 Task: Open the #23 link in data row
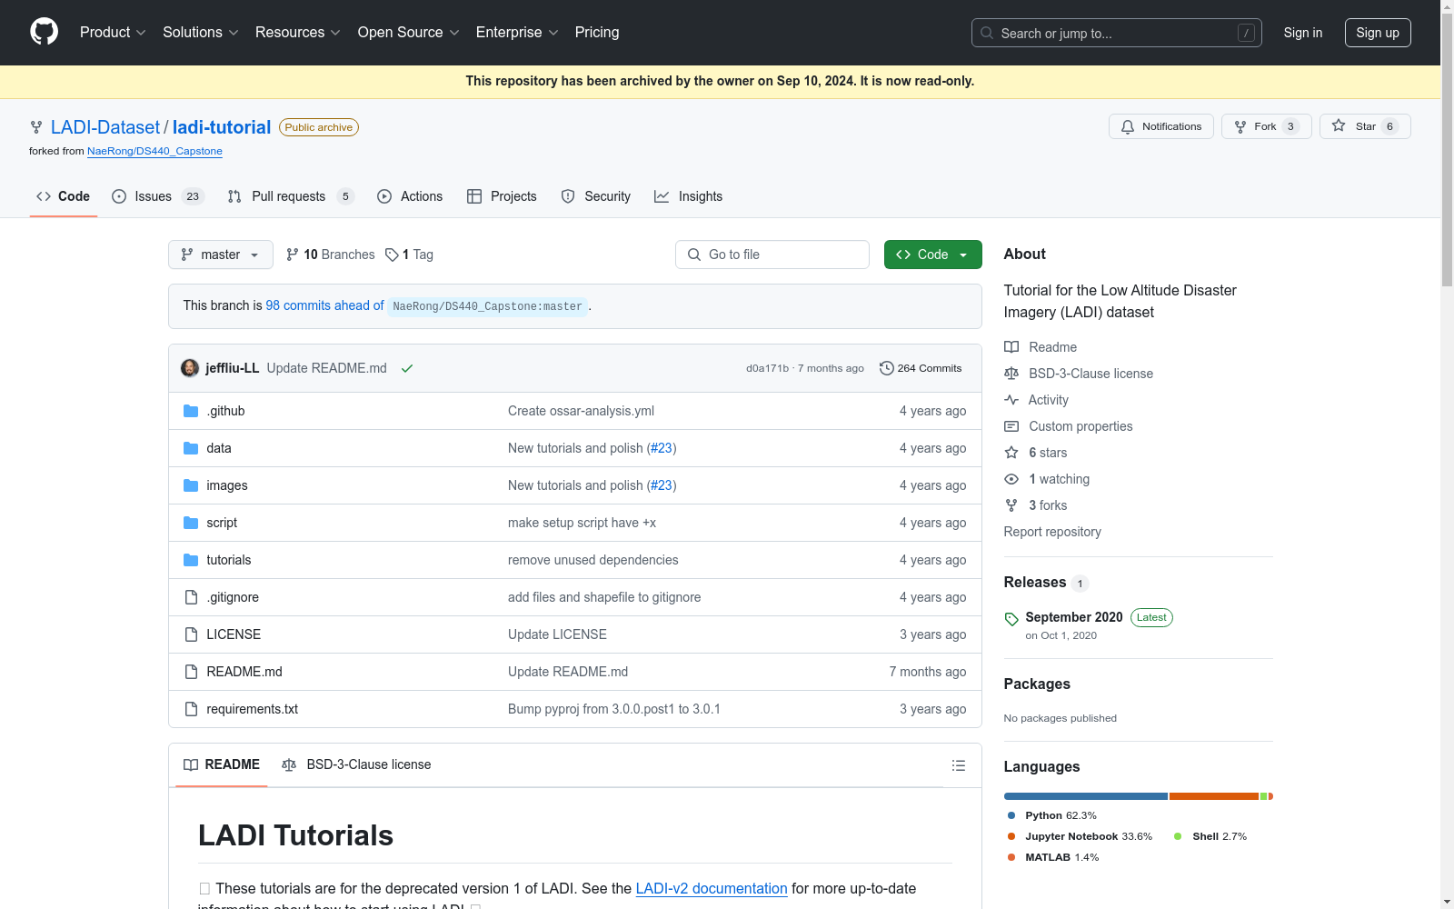click(662, 448)
